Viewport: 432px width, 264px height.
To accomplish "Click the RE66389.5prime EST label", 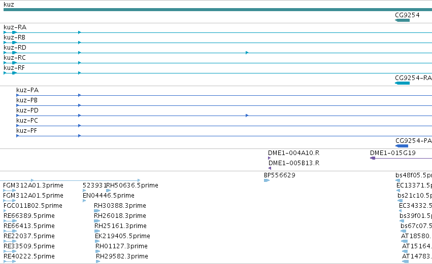I will point(29,216).
